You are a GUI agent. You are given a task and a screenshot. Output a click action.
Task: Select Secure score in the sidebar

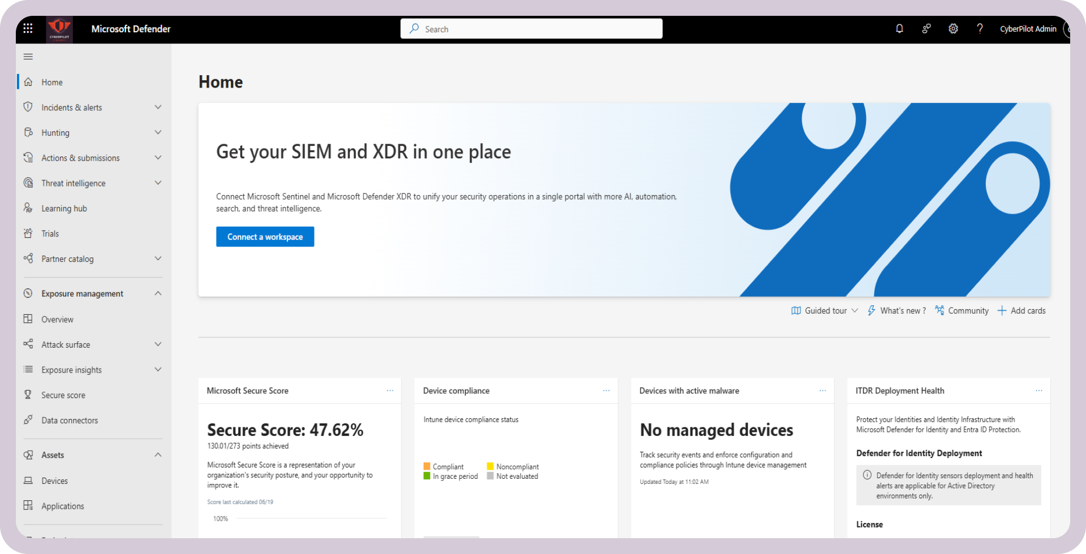(63, 395)
